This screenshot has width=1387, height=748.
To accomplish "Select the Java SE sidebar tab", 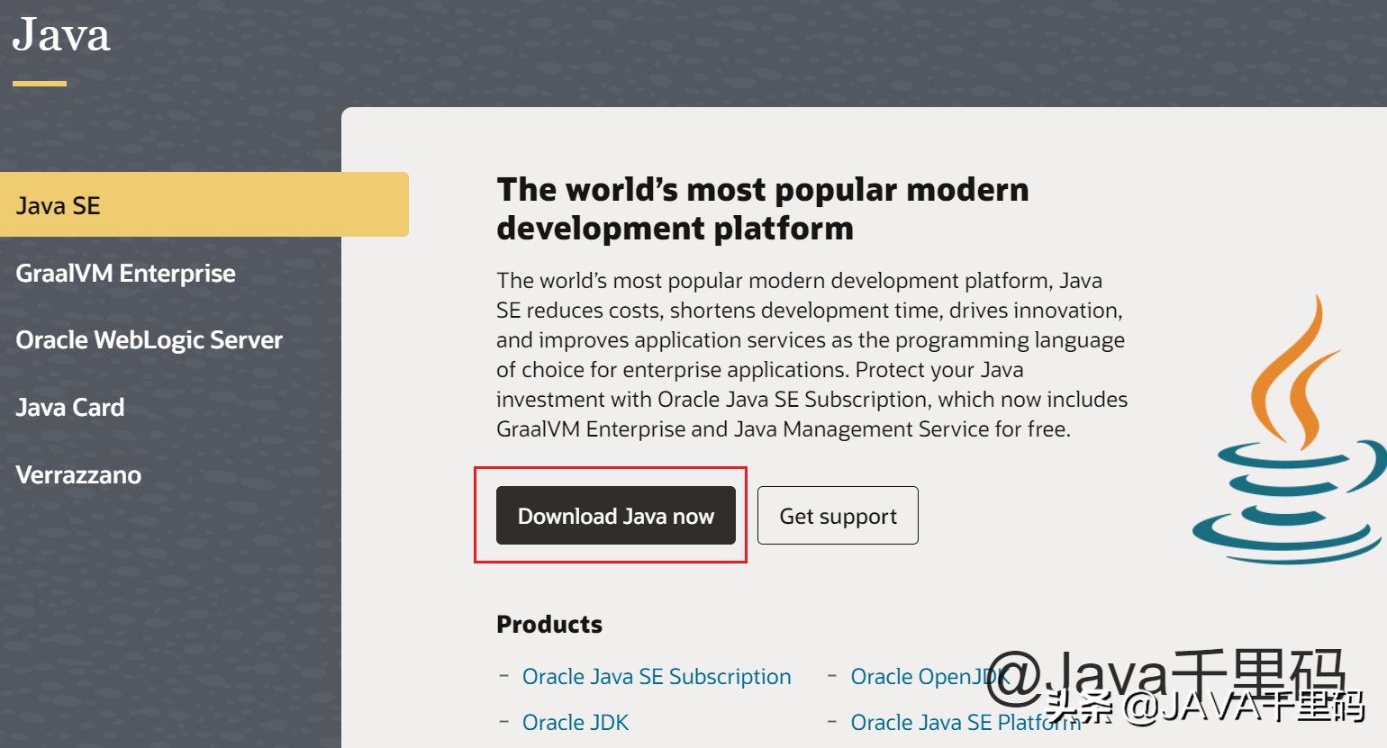I will tap(204, 204).
